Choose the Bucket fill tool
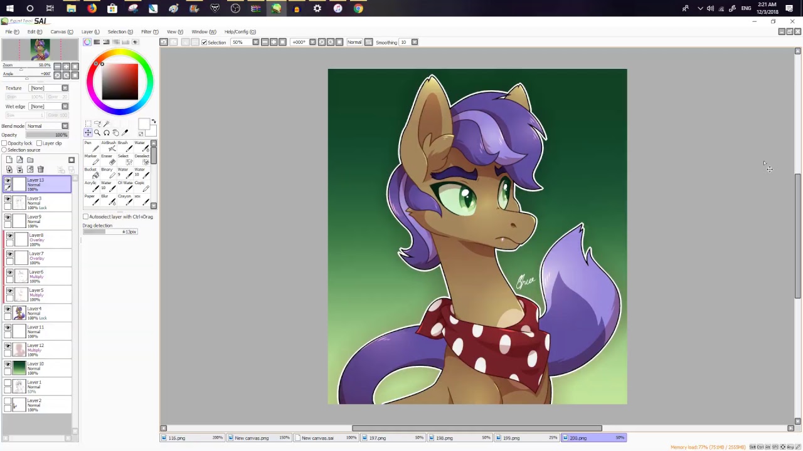The image size is (803, 451). pyautogui.click(x=92, y=174)
